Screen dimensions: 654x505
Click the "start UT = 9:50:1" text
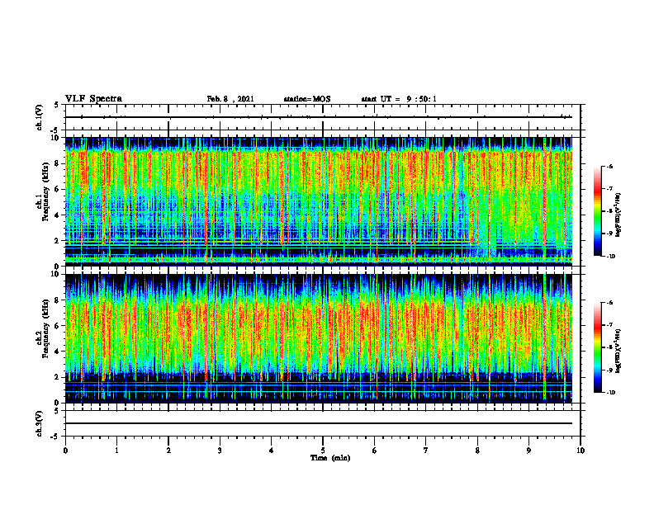(399, 99)
